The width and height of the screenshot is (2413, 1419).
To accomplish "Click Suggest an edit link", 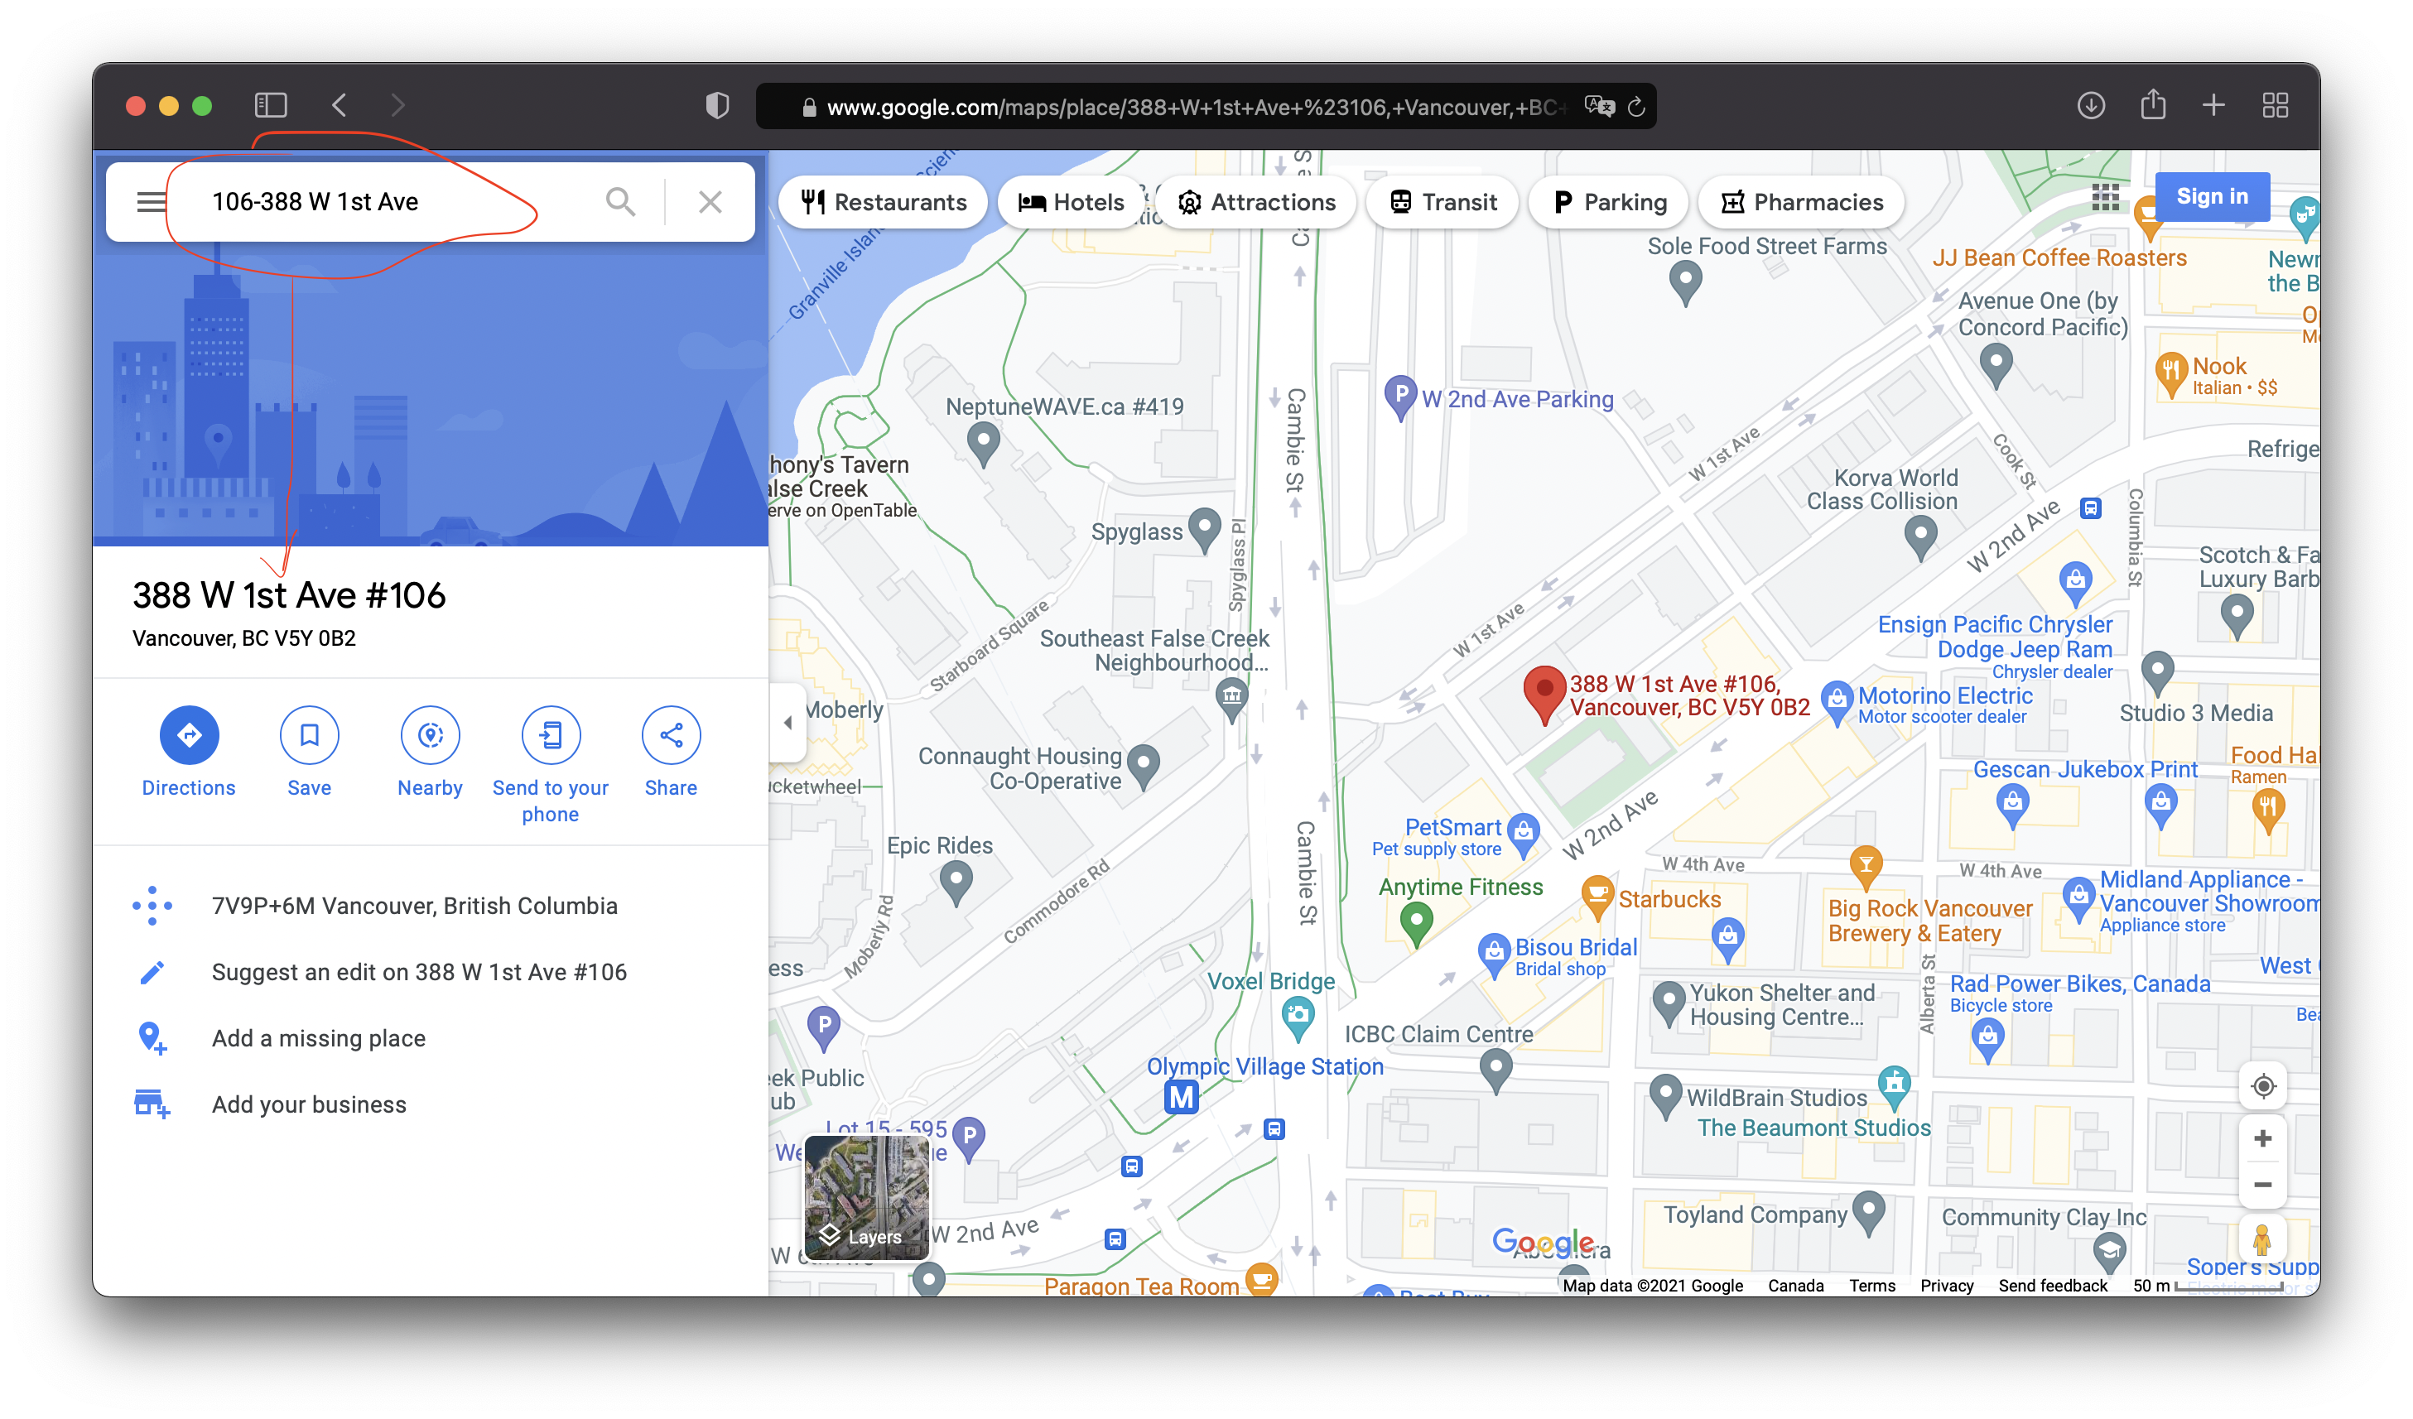I will click(x=418, y=972).
